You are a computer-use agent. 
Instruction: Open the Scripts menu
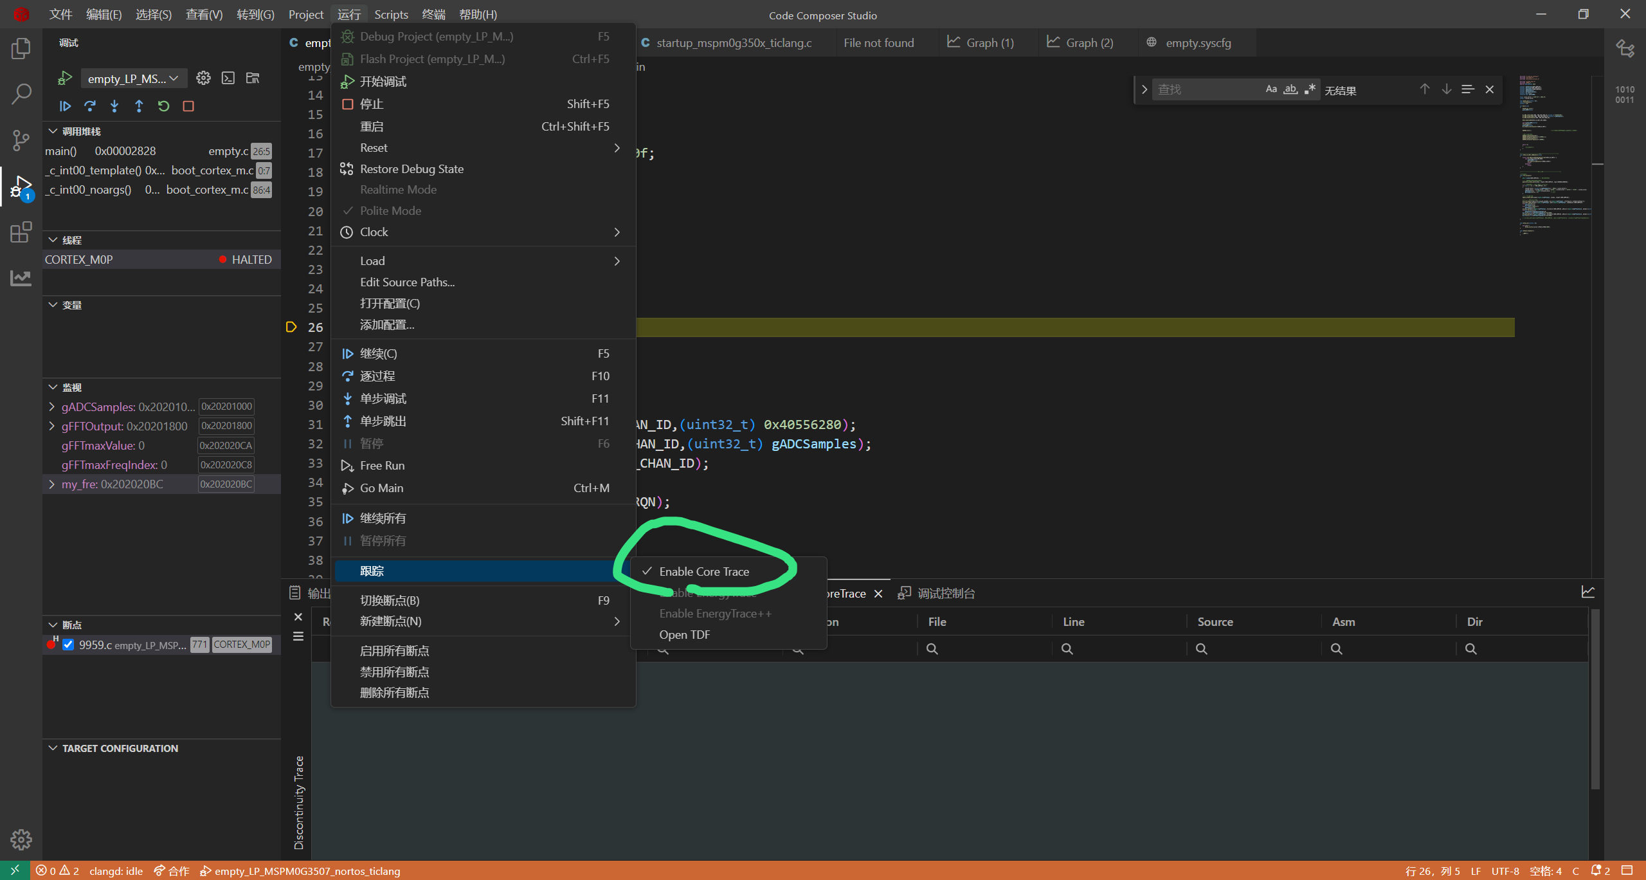pyautogui.click(x=391, y=14)
